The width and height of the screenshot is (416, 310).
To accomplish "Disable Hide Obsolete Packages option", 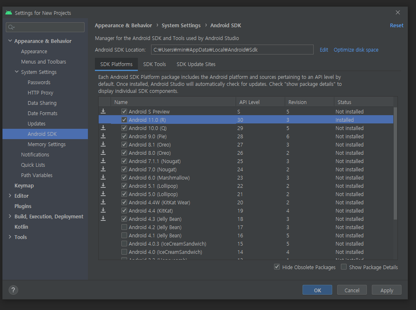I will 277,267.
